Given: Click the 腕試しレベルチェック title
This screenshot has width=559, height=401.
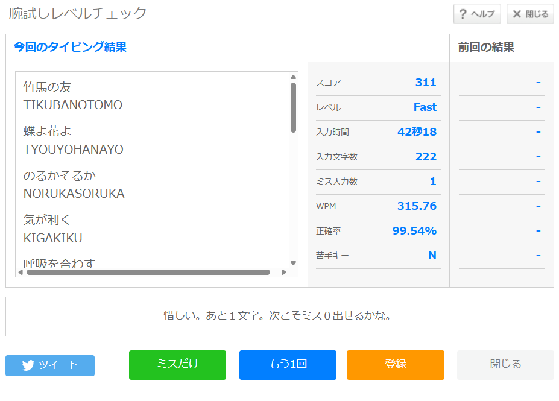Looking at the screenshot, I should tap(78, 13).
